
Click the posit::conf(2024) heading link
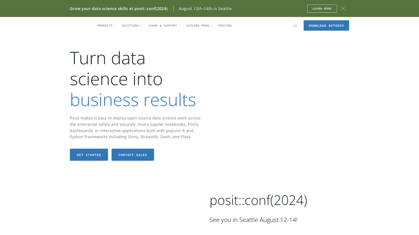258,200
